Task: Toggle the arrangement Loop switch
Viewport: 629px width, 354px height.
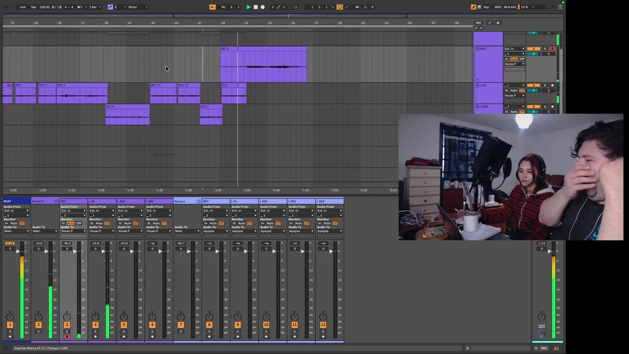Action: 339,7
